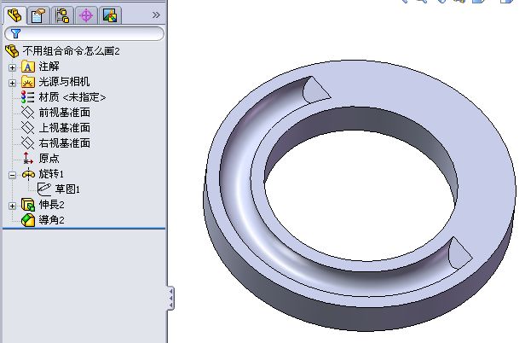Click the rollback bar below 導角2

(84, 229)
